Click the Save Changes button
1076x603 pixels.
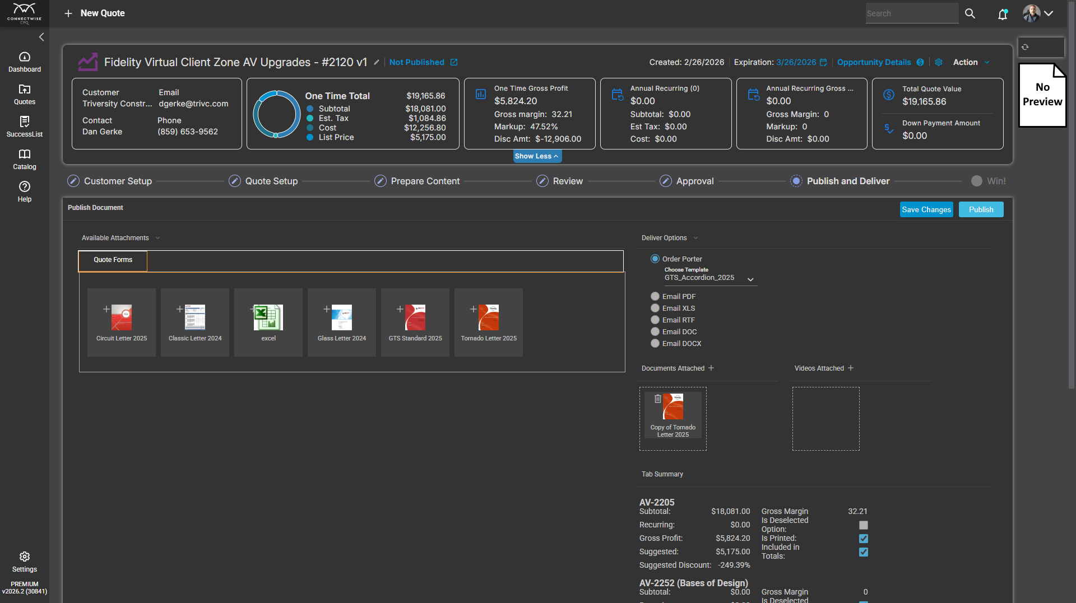click(926, 209)
